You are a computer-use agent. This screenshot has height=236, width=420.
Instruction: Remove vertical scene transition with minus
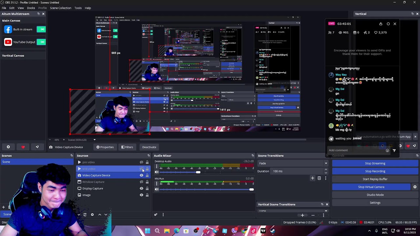pos(313,215)
